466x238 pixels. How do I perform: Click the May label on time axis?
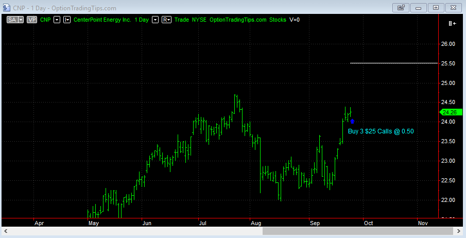click(94, 223)
